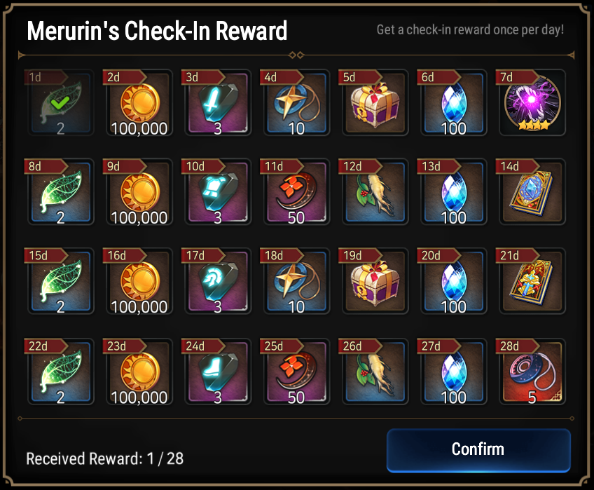Select day 4 compass reward
Viewport: 594px width, 490px height.
296,102
